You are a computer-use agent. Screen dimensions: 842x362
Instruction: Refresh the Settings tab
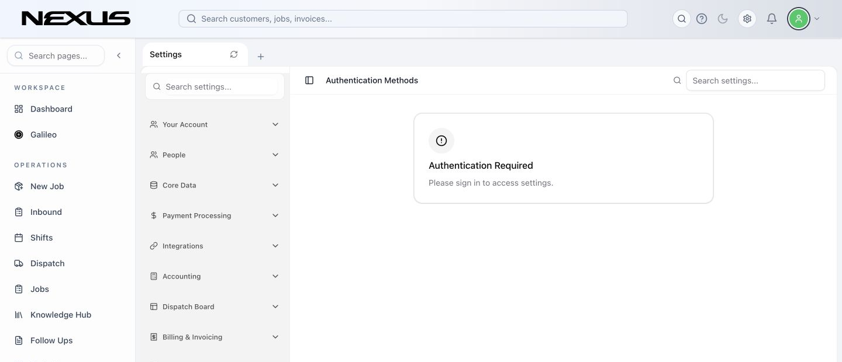(234, 54)
